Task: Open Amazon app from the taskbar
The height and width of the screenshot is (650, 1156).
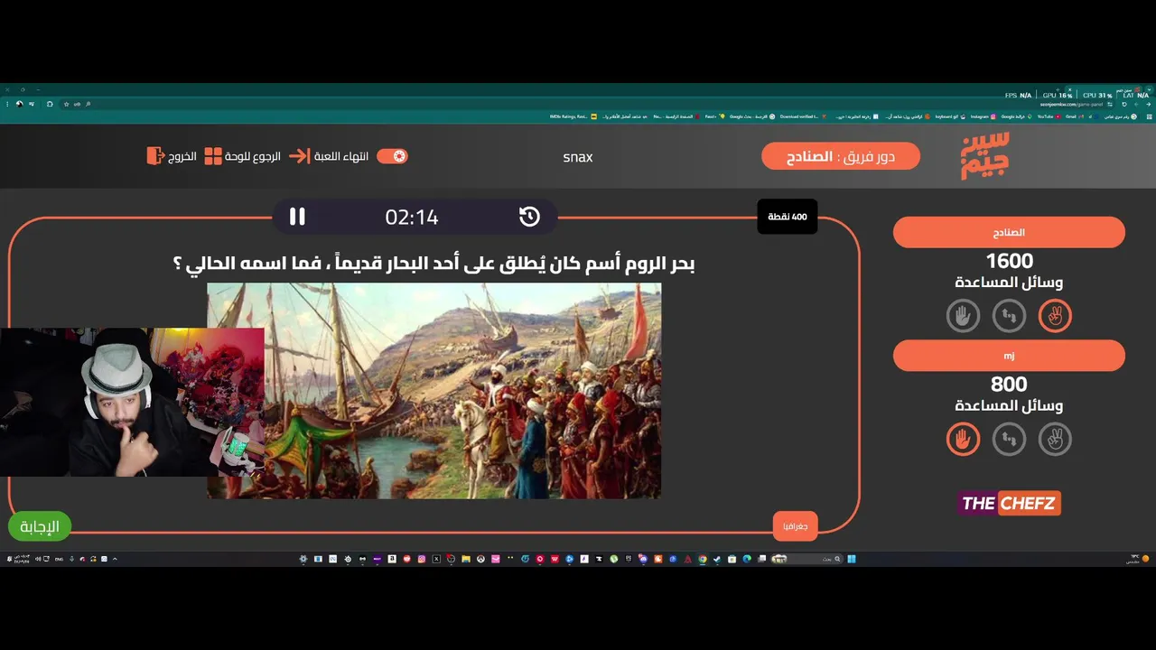Action: click(392, 559)
